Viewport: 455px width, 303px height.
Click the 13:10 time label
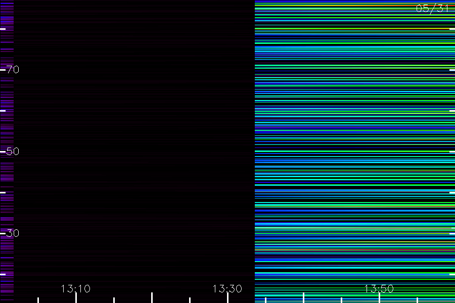[x=76, y=289]
